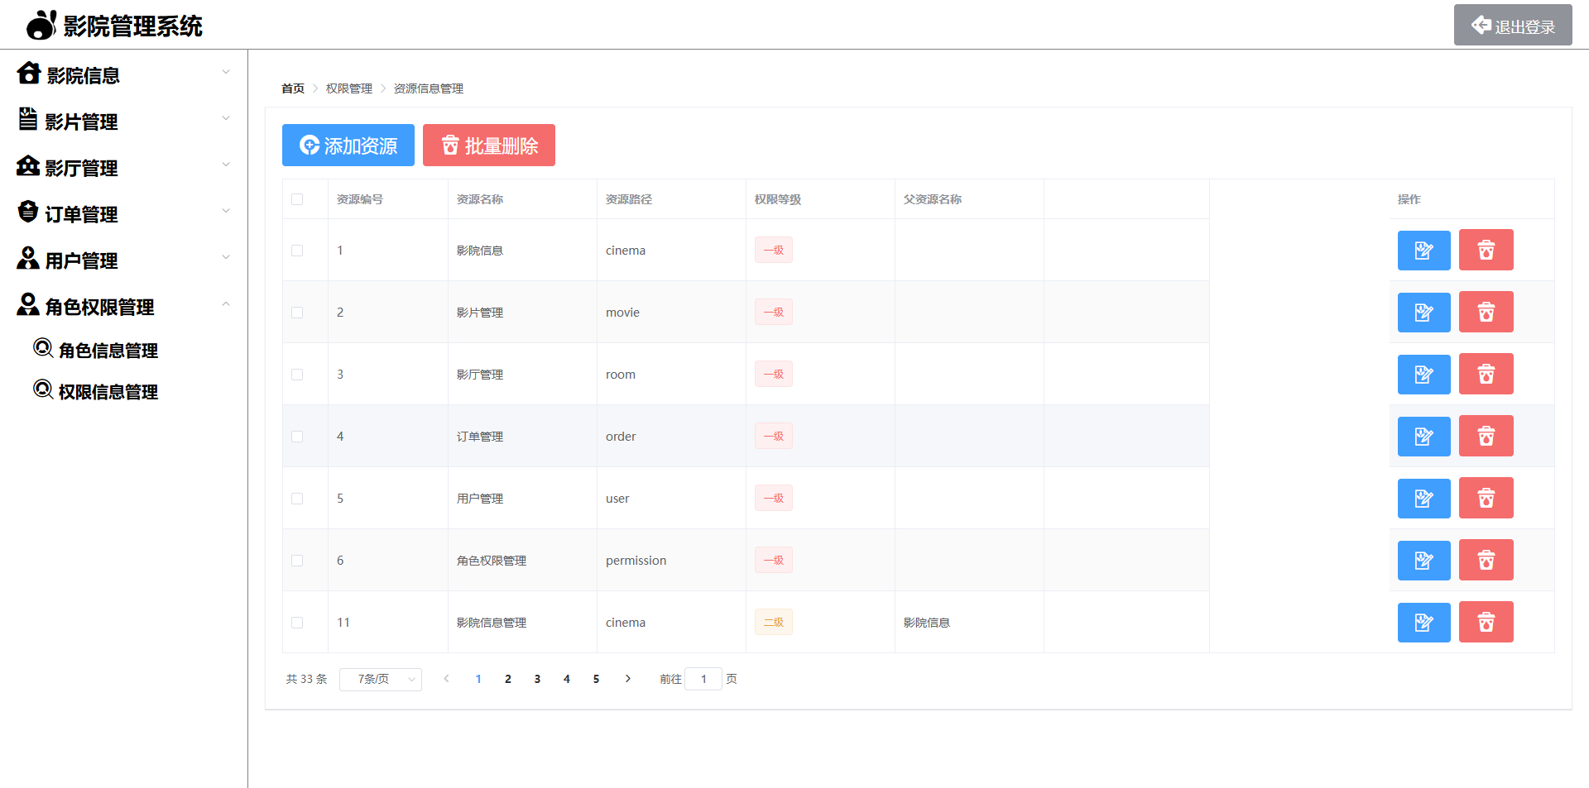Viewport: 1589px width, 788px height.
Task: Click the 添加资源 button
Action: (x=348, y=145)
